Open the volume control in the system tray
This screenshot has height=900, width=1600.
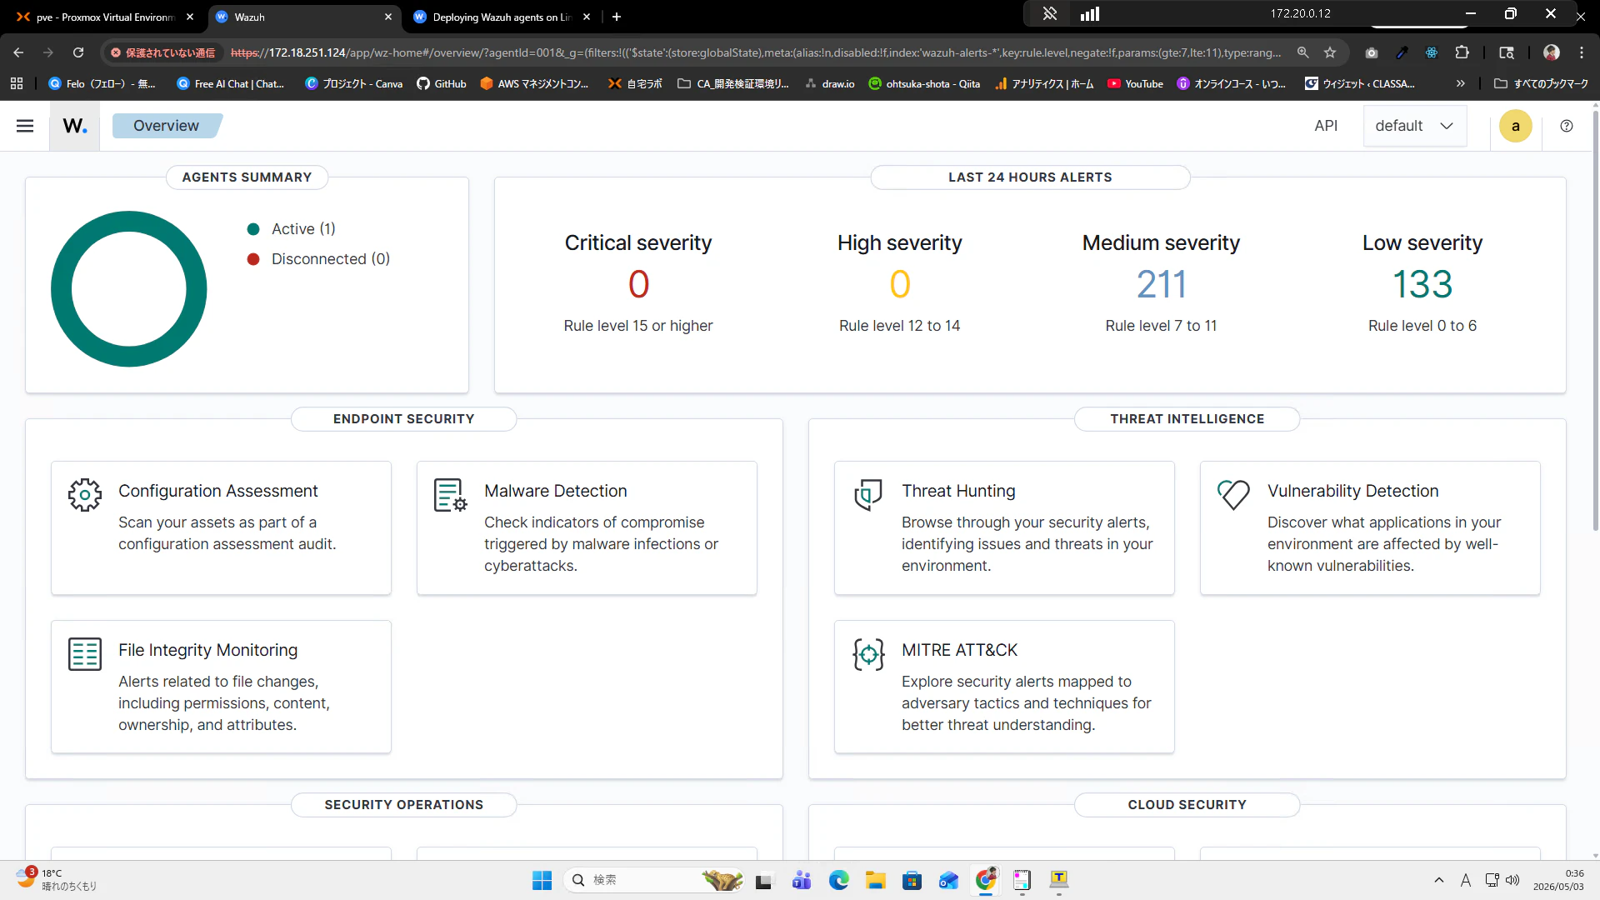(x=1513, y=880)
